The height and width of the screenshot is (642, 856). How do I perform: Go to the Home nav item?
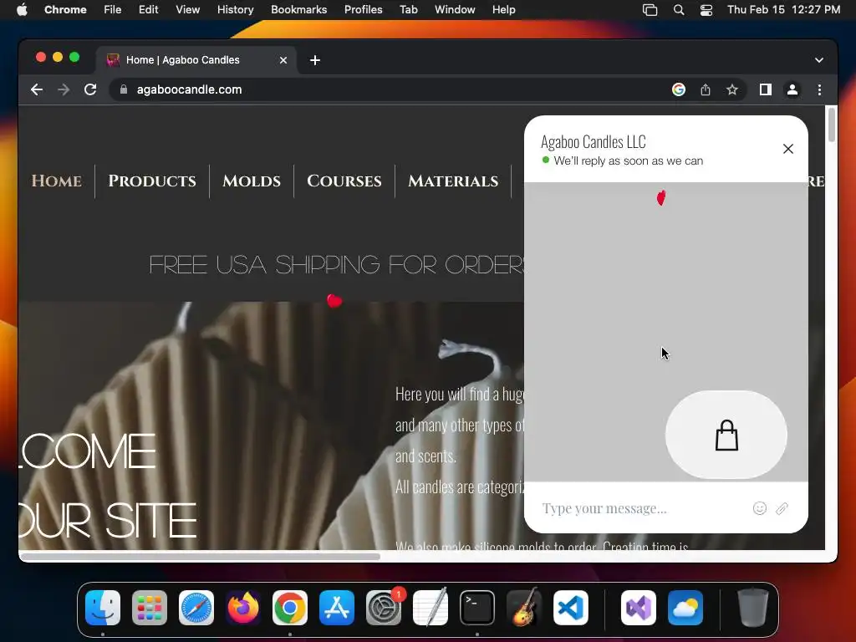(56, 181)
